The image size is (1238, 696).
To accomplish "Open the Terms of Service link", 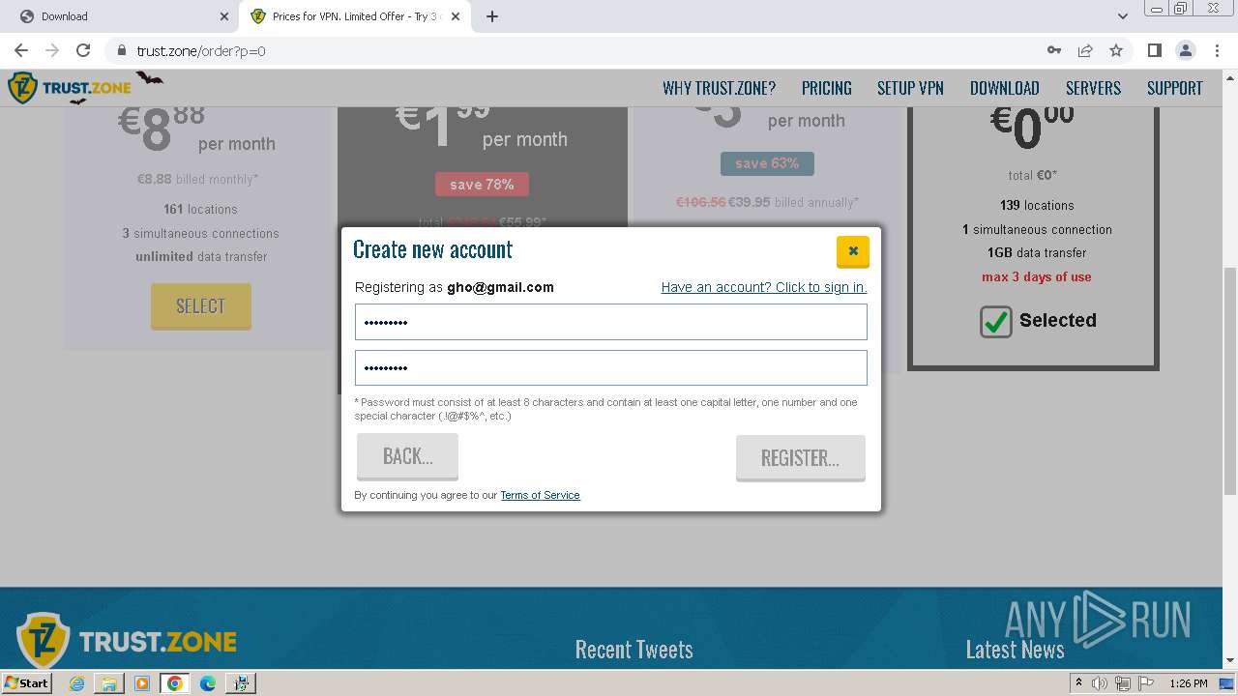I will pos(540,495).
